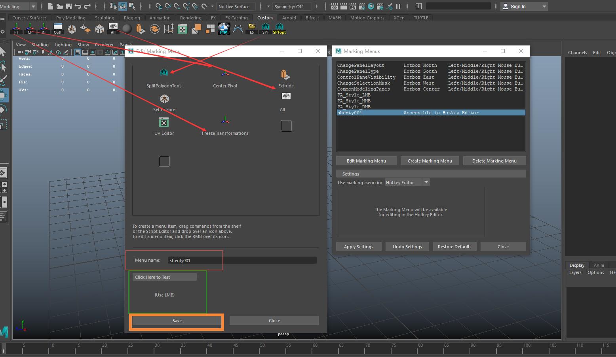Switch to the Rigging shelf tab
The height and width of the screenshot is (357, 616).
(x=132, y=18)
